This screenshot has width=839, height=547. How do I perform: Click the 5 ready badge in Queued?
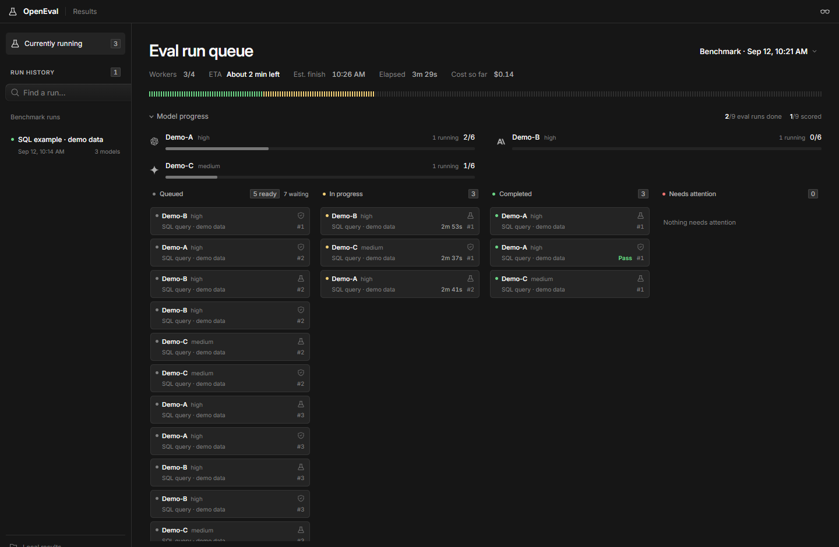[x=265, y=194]
